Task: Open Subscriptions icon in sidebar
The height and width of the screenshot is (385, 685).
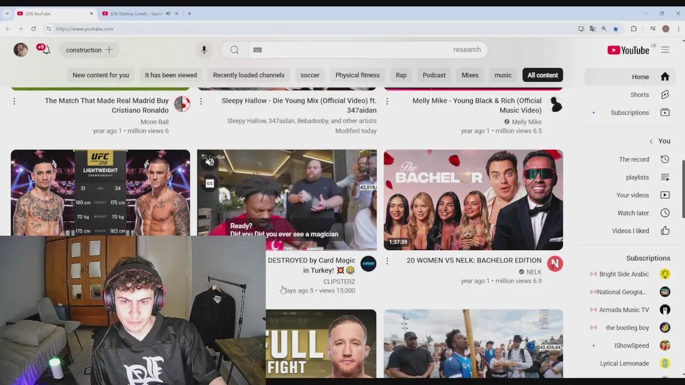Action: tap(665, 112)
